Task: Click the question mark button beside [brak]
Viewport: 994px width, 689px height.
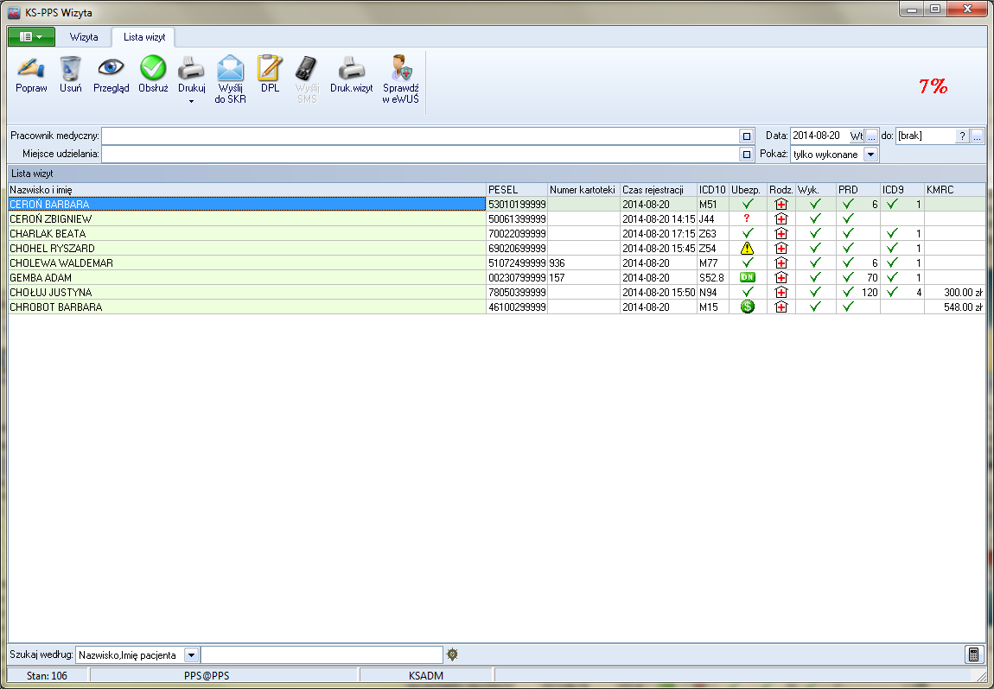Action: pos(962,136)
